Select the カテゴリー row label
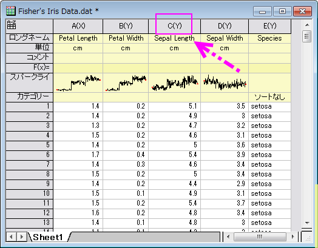 point(29,97)
